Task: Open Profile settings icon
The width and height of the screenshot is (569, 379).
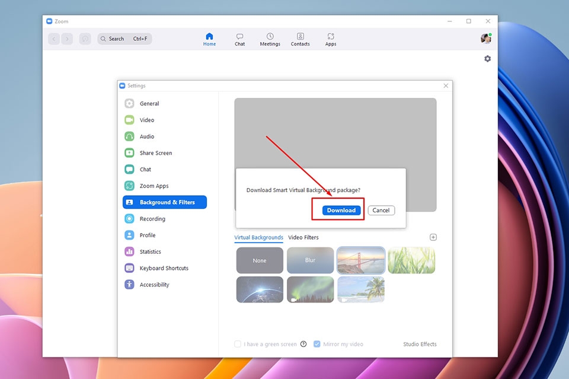Action: 129,235
